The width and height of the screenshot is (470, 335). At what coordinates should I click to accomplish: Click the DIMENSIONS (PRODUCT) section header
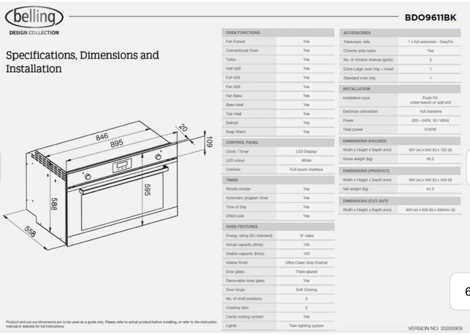click(400, 171)
